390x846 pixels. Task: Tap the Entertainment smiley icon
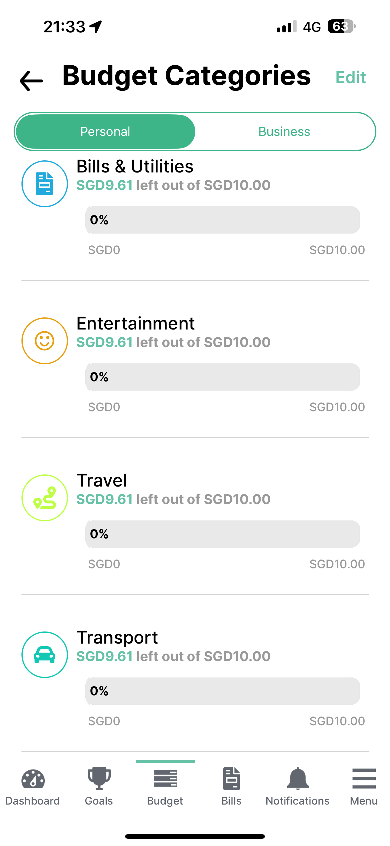click(45, 341)
